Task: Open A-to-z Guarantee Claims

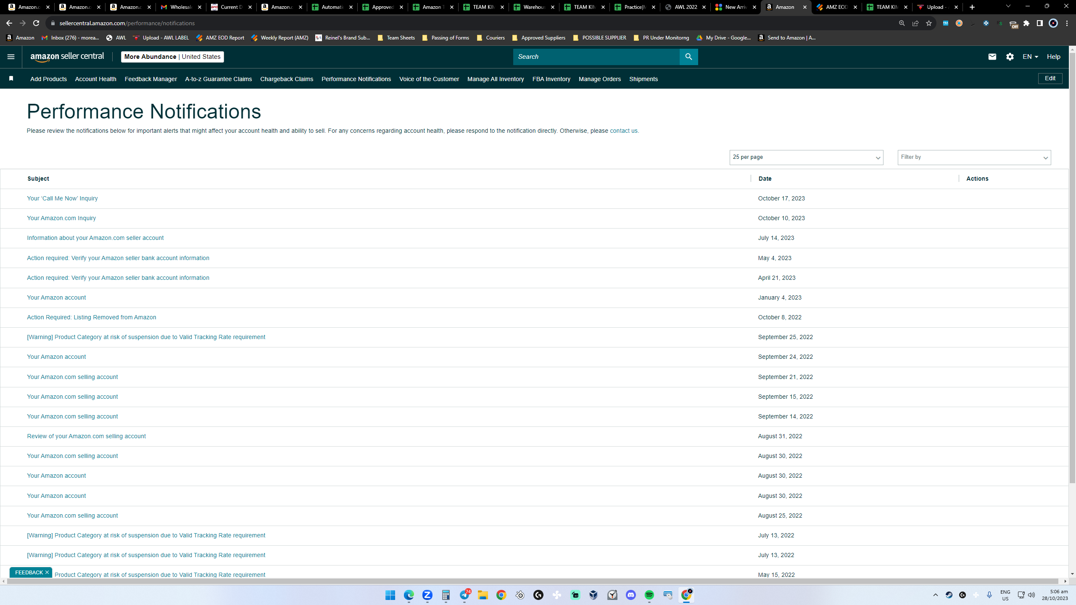Action: coord(219,79)
